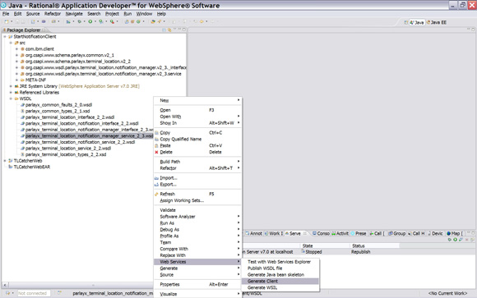Click the JRE System Library icon

pos(16,86)
